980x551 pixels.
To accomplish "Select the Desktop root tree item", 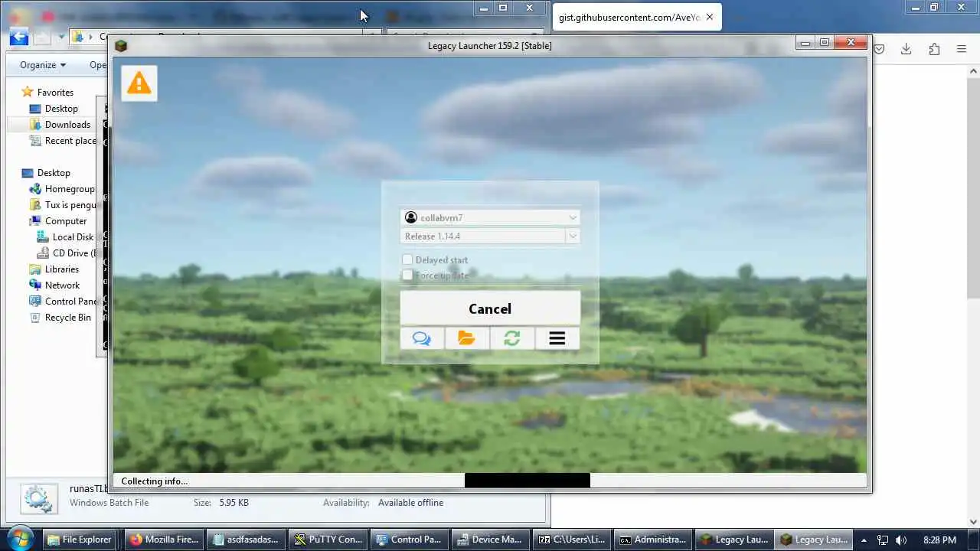I will [54, 172].
